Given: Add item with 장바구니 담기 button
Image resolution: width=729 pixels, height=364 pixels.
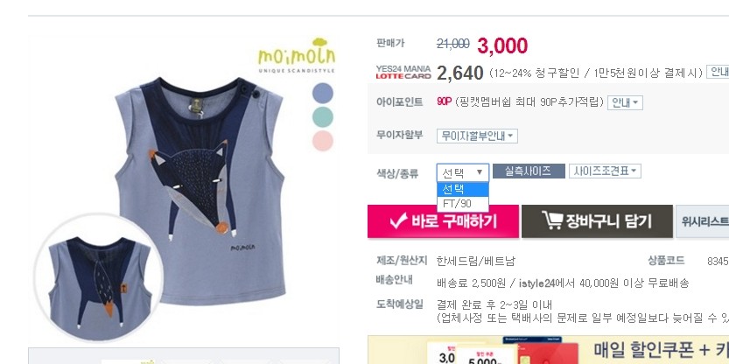Looking at the screenshot, I should coord(597,221).
